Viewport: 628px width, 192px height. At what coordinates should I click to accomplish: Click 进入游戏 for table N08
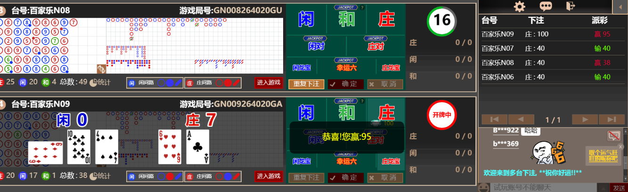[x=269, y=83]
